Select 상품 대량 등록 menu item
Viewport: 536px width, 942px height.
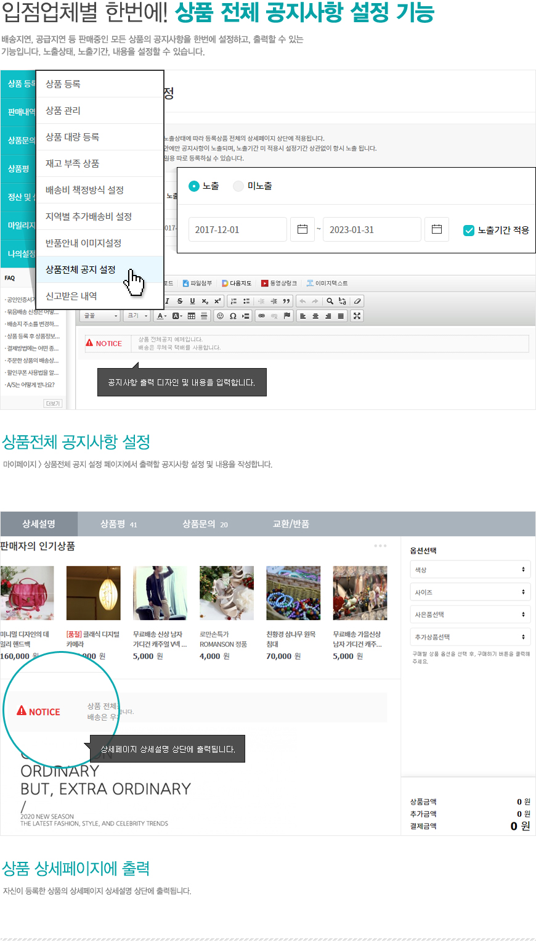(100, 137)
